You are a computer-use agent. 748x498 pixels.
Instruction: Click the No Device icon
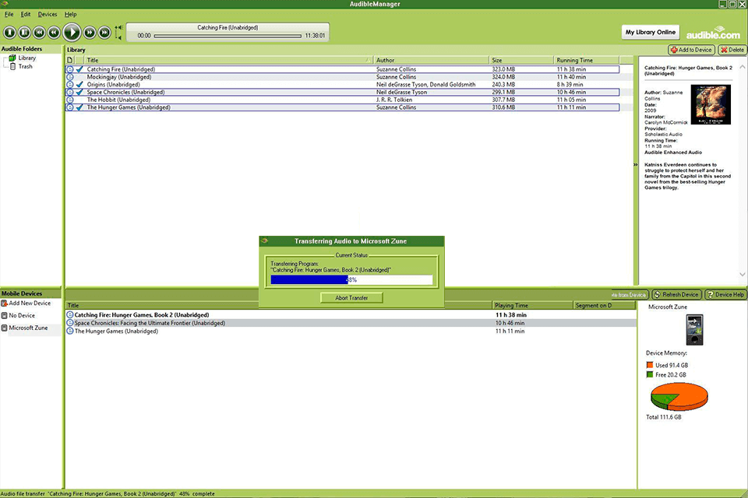5,315
